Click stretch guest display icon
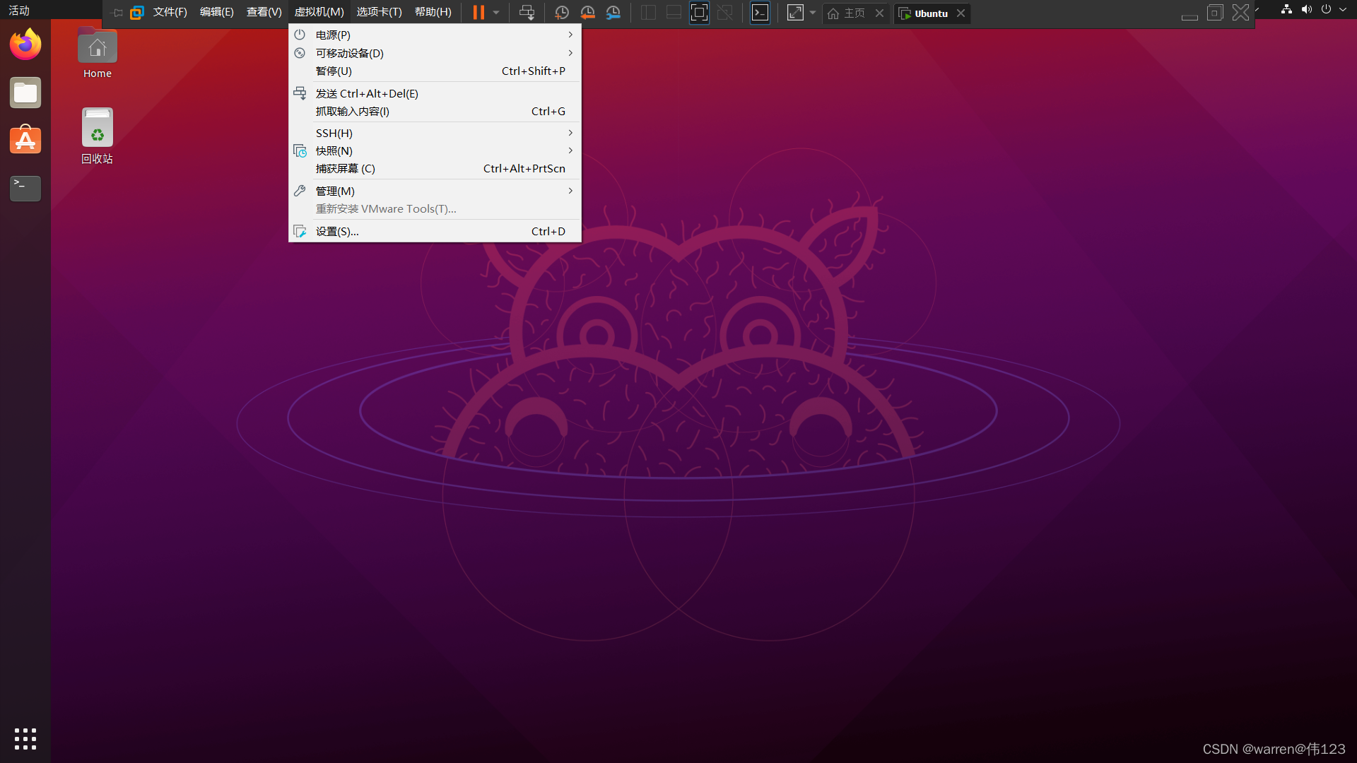 pos(795,13)
